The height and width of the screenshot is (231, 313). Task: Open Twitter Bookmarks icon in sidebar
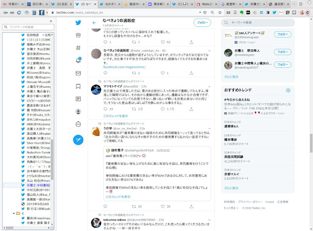click(78, 86)
